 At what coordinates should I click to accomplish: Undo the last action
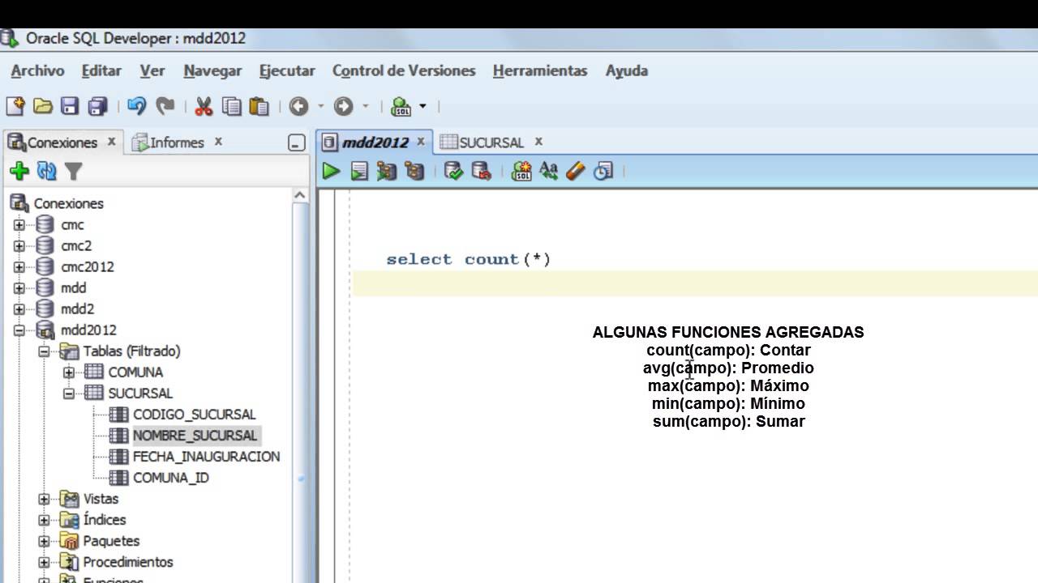137,106
